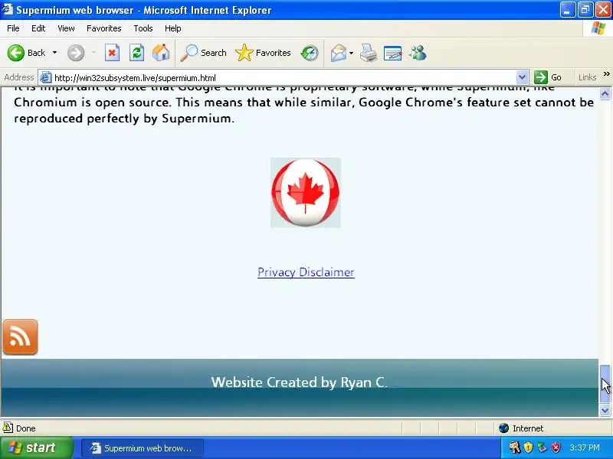This screenshot has height=459, width=613.
Task: Click the address bar URL field
Action: [284, 78]
